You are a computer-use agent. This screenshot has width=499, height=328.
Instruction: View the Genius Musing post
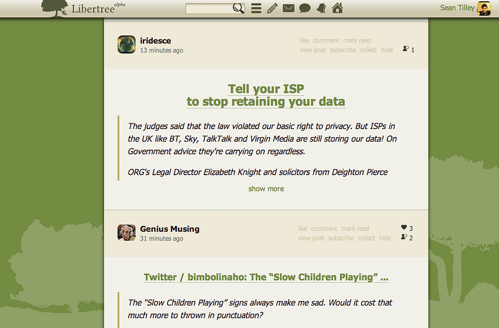coord(311,238)
